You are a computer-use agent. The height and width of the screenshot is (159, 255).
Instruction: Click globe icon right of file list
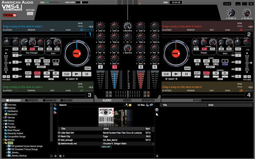pos(157,110)
